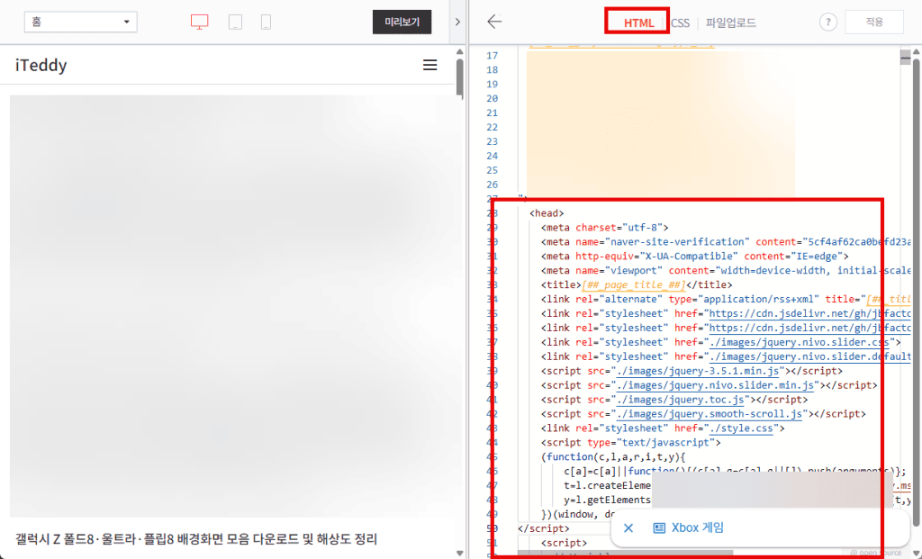Click the 미리보기 preview button

point(402,23)
